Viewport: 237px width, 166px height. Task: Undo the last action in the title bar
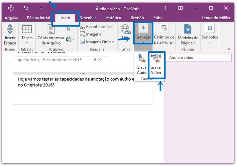(x=26, y=8)
